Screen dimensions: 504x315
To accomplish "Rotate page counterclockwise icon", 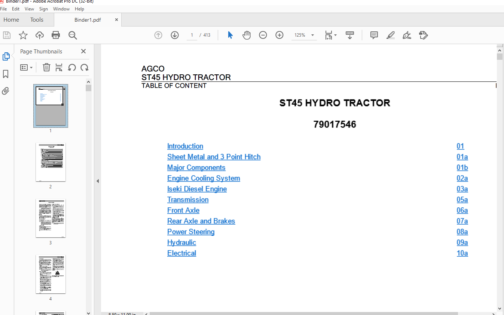I will 72,67.
